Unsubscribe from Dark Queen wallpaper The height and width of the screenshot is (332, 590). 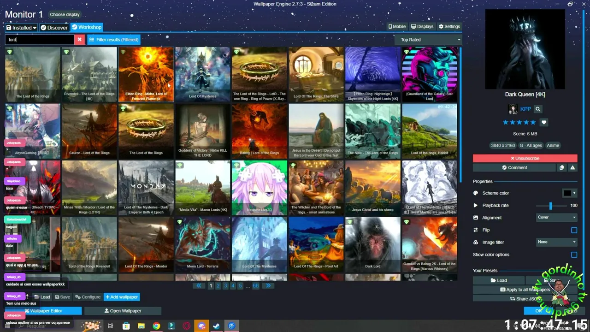pyautogui.click(x=525, y=158)
